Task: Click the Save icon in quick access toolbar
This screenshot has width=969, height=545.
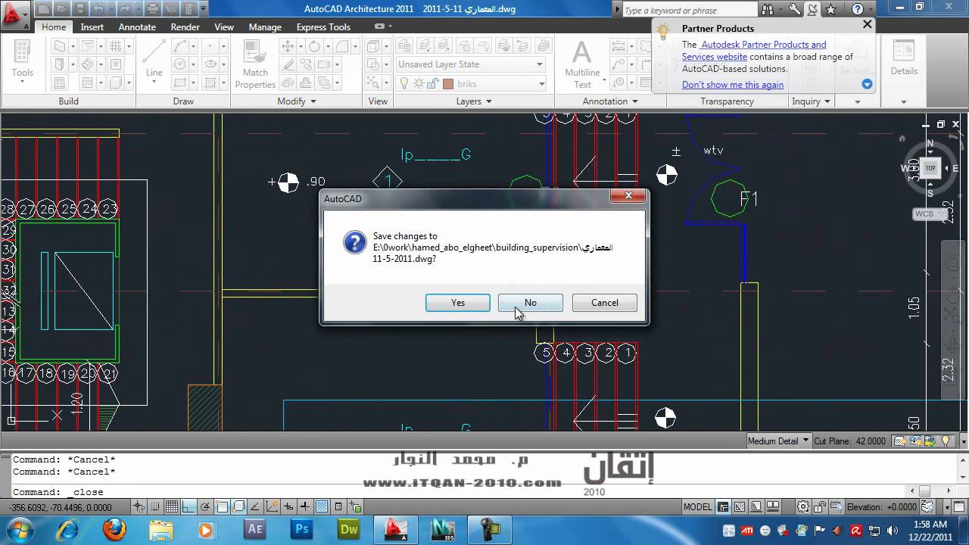Action: click(79, 9)
